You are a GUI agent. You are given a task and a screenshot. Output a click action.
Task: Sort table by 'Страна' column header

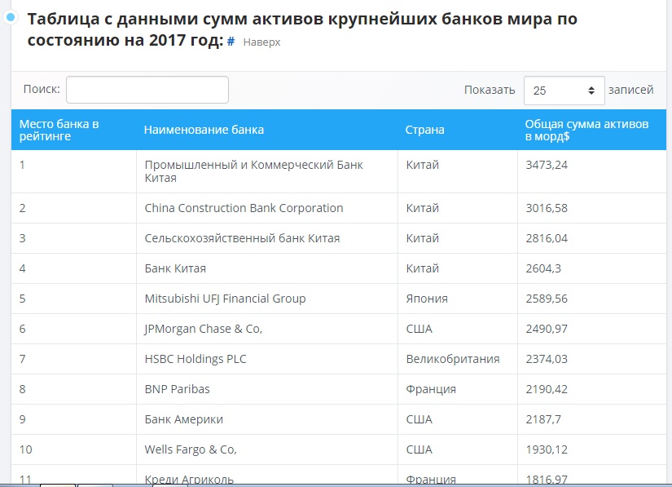pos(424,130)
